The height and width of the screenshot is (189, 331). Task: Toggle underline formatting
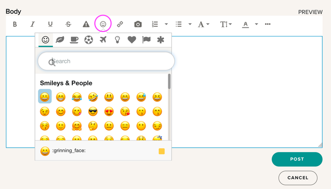point(50,24)
